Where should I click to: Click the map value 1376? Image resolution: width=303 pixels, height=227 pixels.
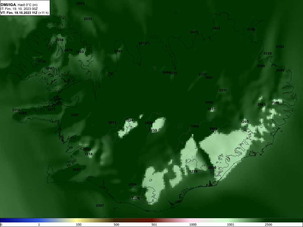(136, 198)
